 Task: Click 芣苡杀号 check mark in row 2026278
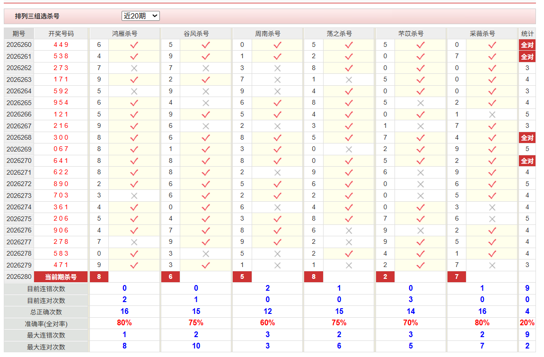[421, 253]
